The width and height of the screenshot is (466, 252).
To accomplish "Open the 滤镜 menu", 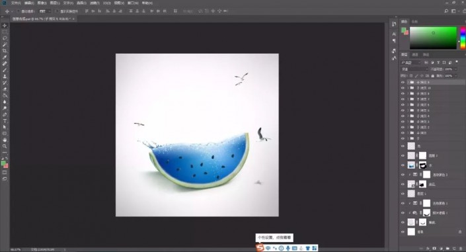I will tap(95, 3).
